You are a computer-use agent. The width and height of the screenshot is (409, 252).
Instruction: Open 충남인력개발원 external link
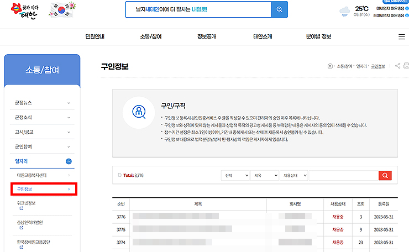(30, 224)
